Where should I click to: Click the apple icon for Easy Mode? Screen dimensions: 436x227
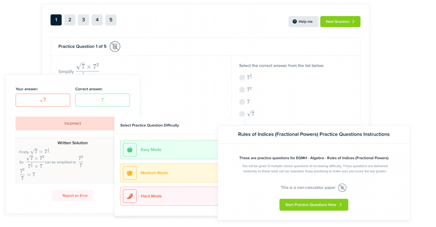click(130, 150)
